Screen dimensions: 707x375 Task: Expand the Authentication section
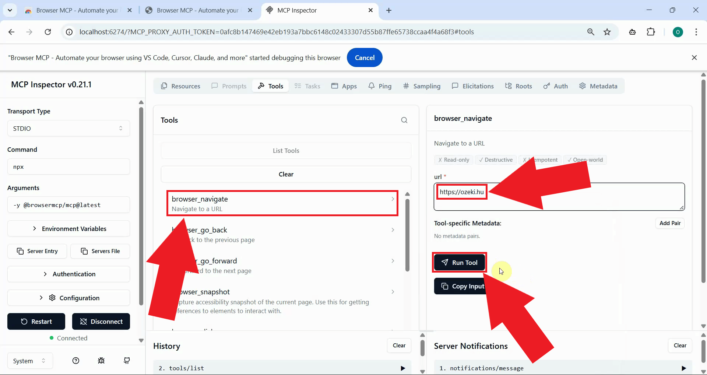pyautogui.click(x=68, y=274)
